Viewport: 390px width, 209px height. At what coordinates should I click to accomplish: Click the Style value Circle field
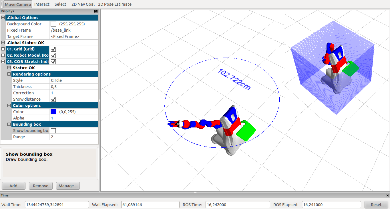(74, 80)
